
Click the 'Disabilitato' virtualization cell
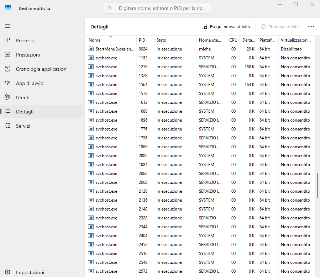tap(291, 49)
